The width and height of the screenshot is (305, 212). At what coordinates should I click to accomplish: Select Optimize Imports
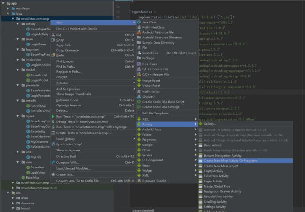pos(93,105)
